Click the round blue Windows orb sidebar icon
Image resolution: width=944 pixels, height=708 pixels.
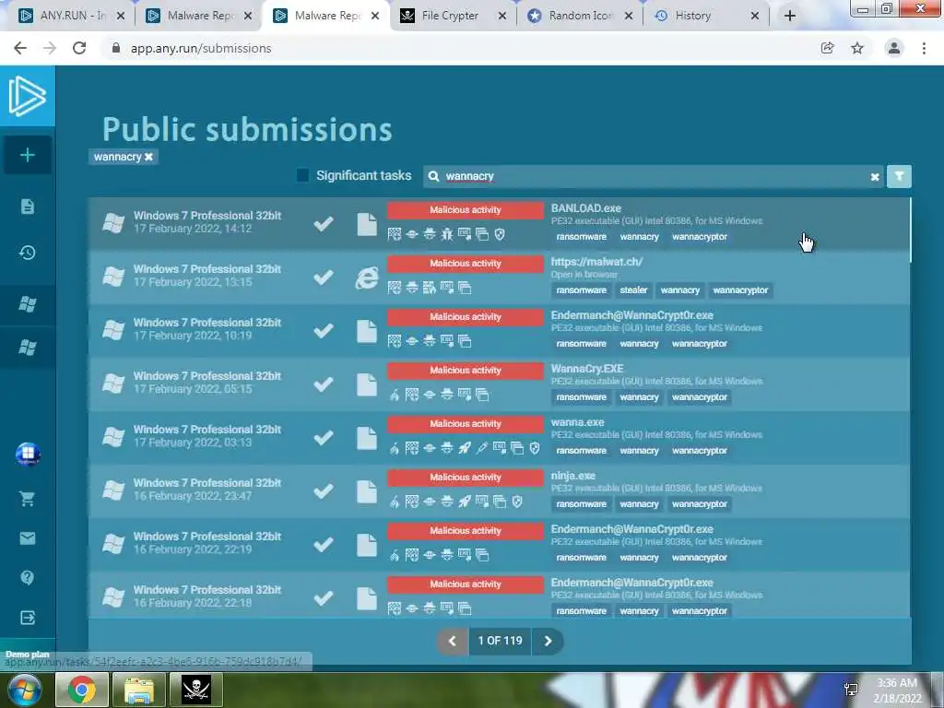(28, 454)
